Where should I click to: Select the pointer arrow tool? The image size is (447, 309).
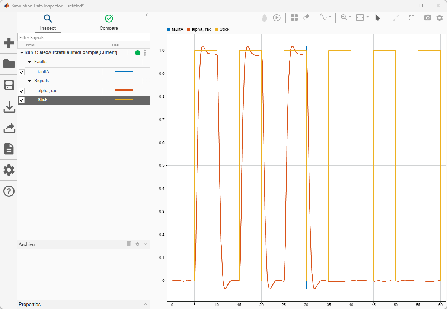[377, 17]
